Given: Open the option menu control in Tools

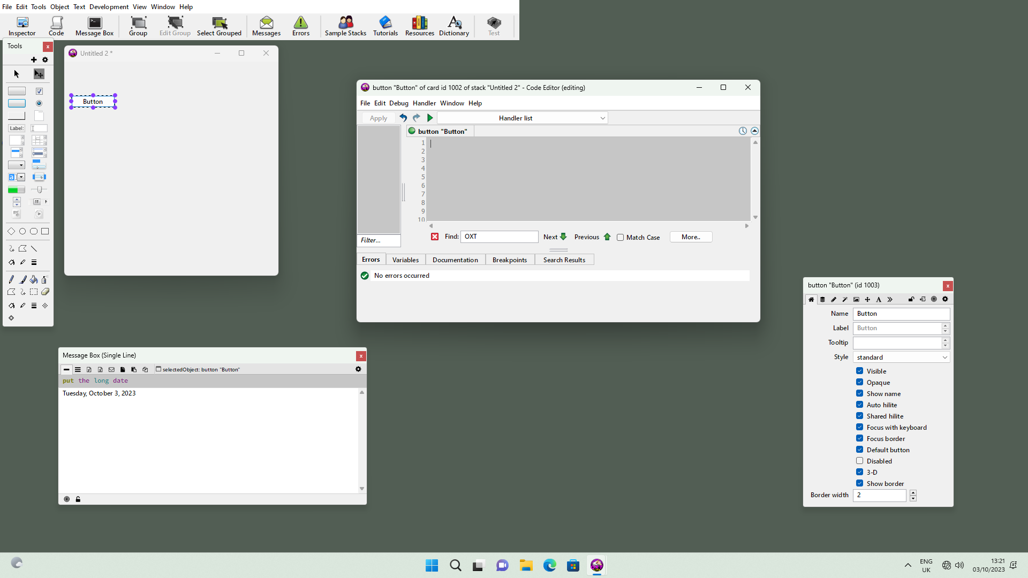Looking at the screenshot, I should tap(17, 165).
